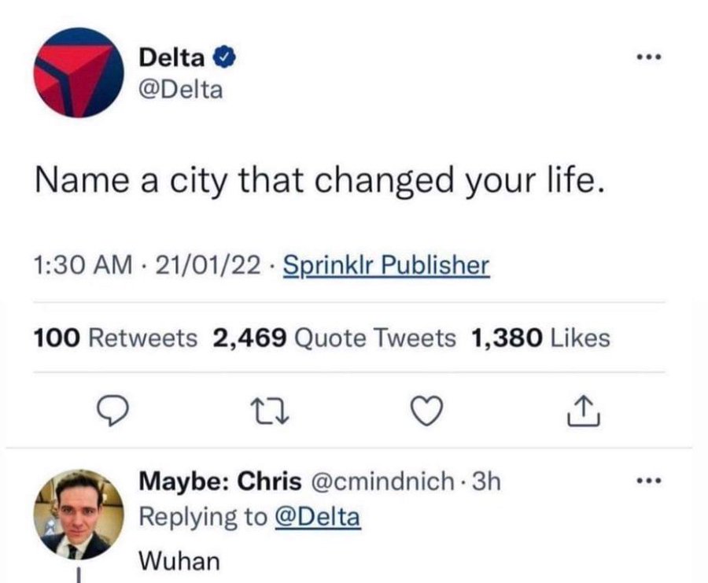Open Delta's profile logo avatar
This screenshot has height=583, width=708.
(79, 72)
